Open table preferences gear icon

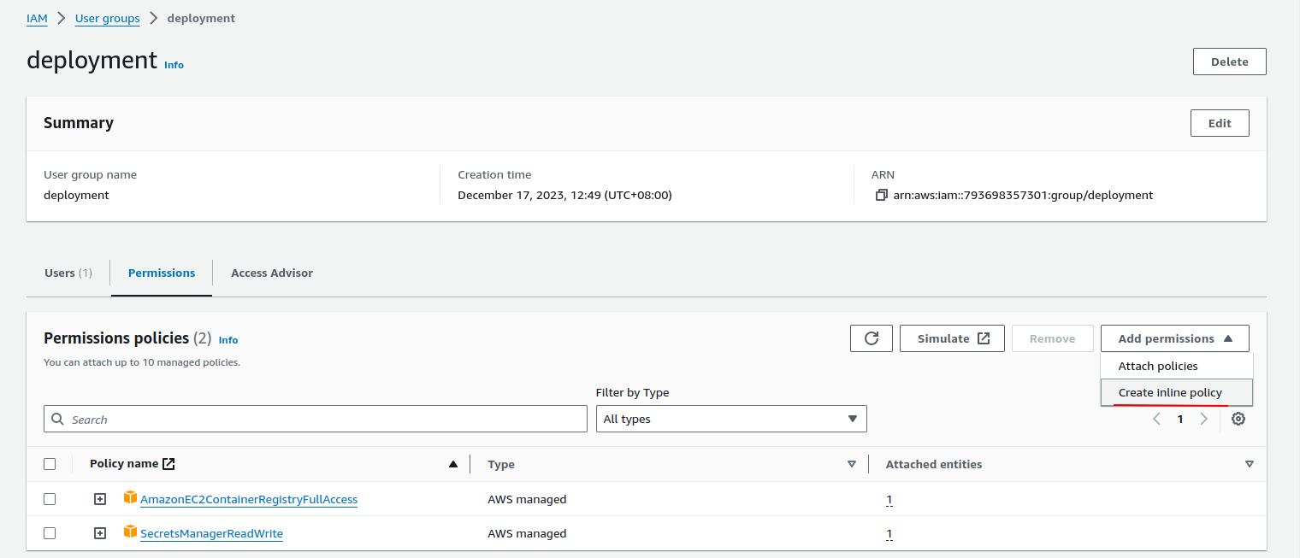1238,419
